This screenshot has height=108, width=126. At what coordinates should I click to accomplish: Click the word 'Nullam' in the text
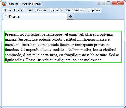[73, 50]
